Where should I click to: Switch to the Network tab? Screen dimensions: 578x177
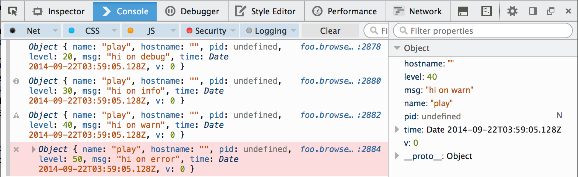coord(418,11)
